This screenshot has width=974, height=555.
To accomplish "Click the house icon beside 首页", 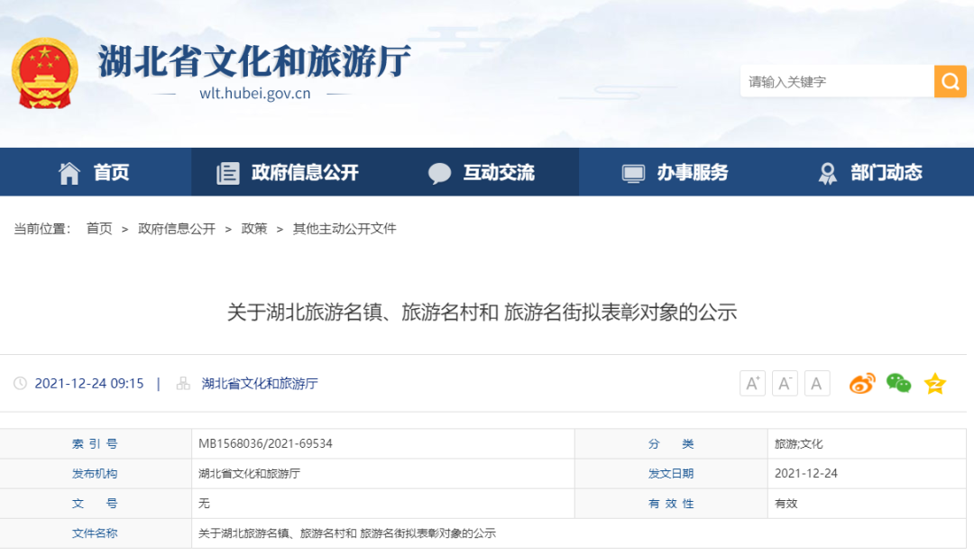I will [x=69, y=173].
